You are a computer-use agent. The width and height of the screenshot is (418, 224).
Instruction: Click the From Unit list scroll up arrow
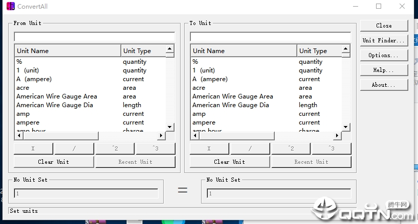170,48
